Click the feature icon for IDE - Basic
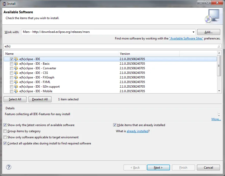 click(x=16, y=63)
